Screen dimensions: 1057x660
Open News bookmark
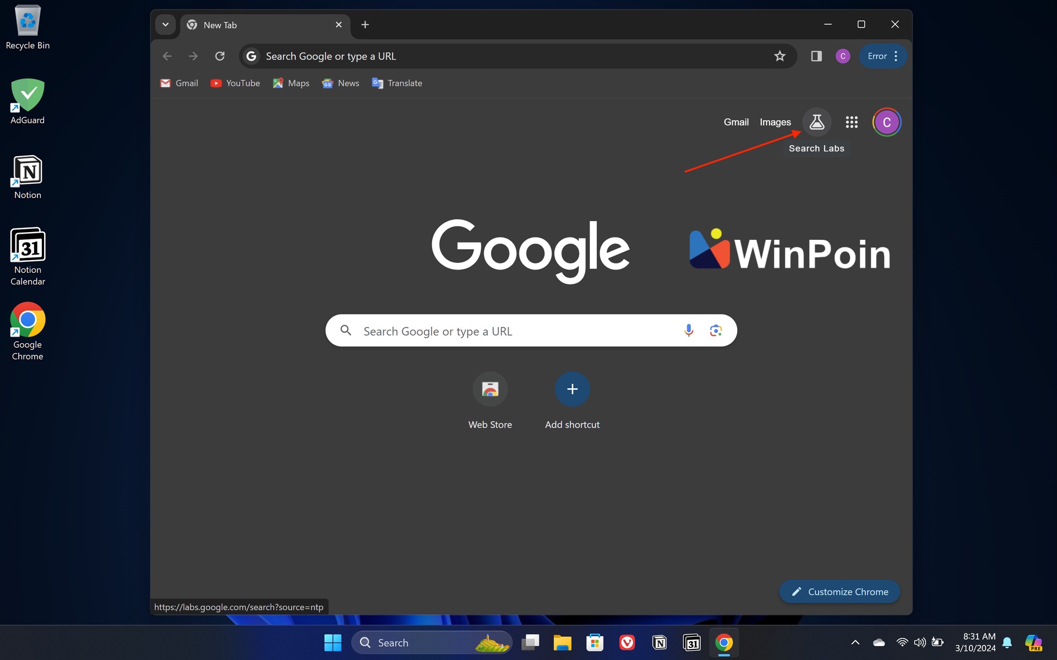341,83
